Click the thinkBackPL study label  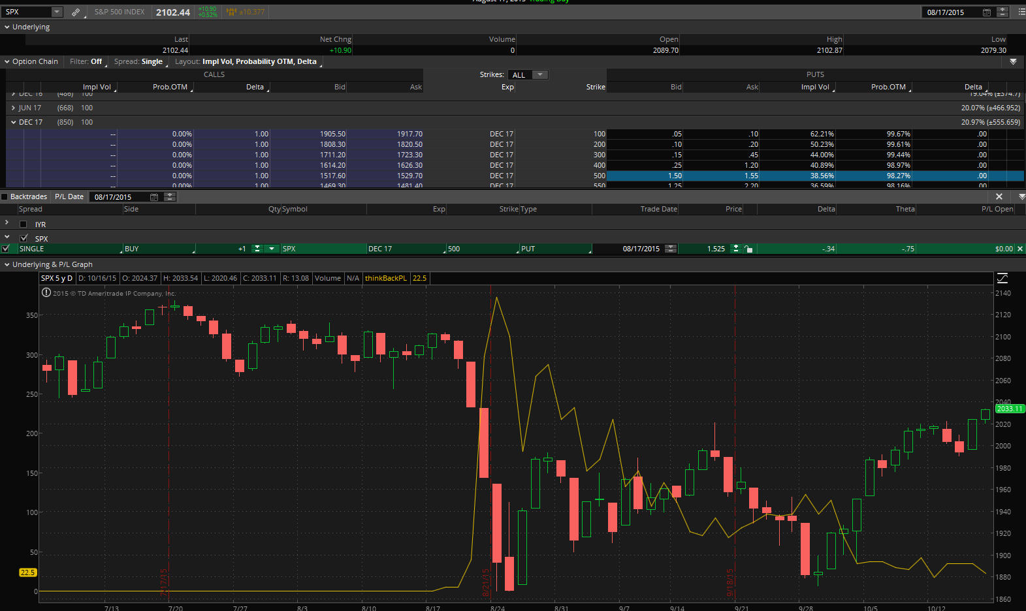tap(385, 278)
